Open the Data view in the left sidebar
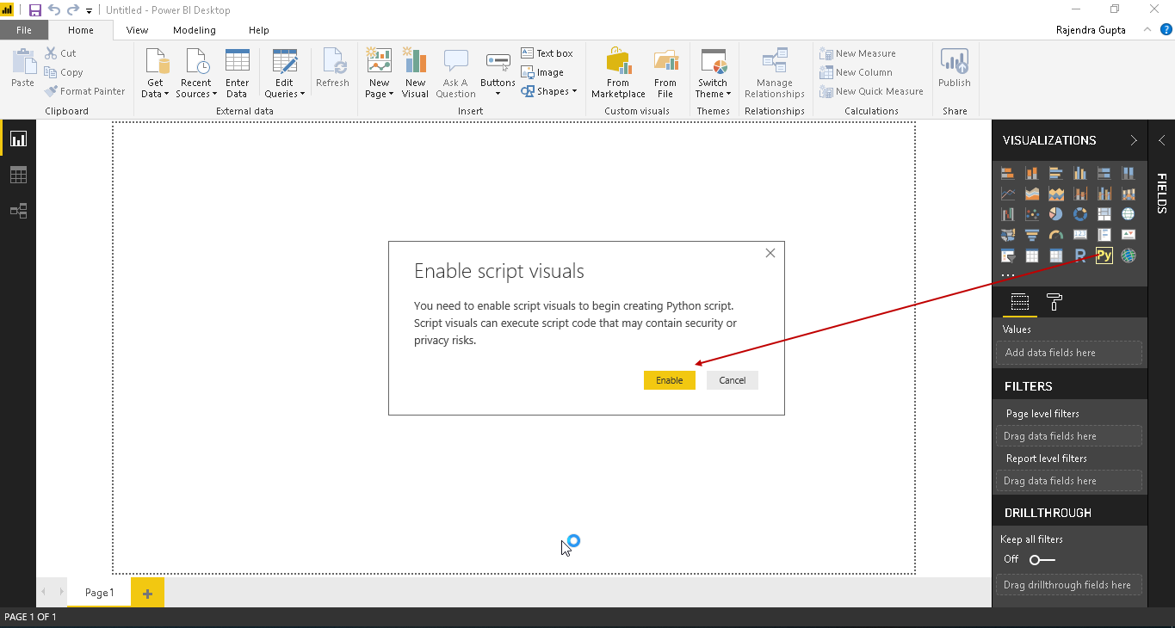This screenshot has width=1175, height=628. point(18,175)
